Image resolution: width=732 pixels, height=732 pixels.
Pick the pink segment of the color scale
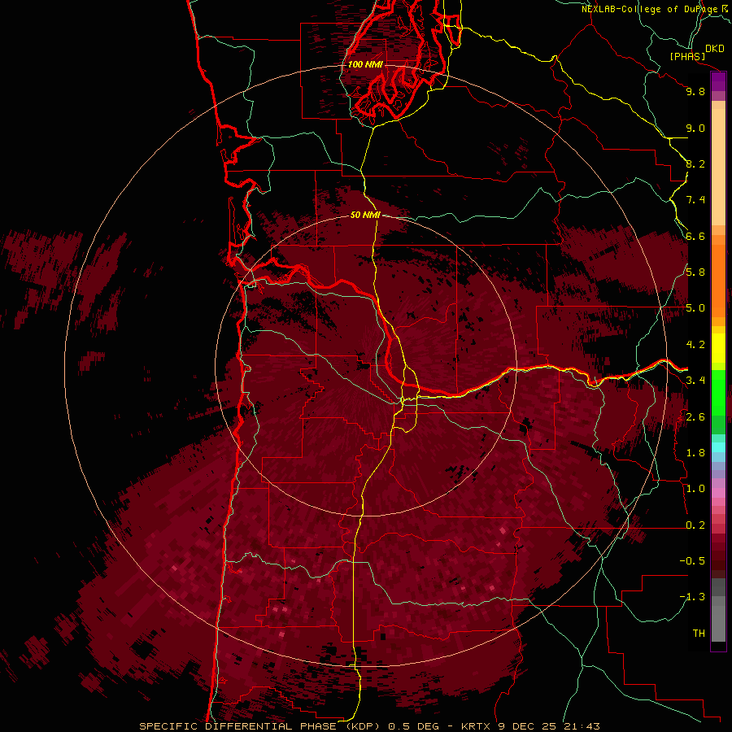[718, 493]
